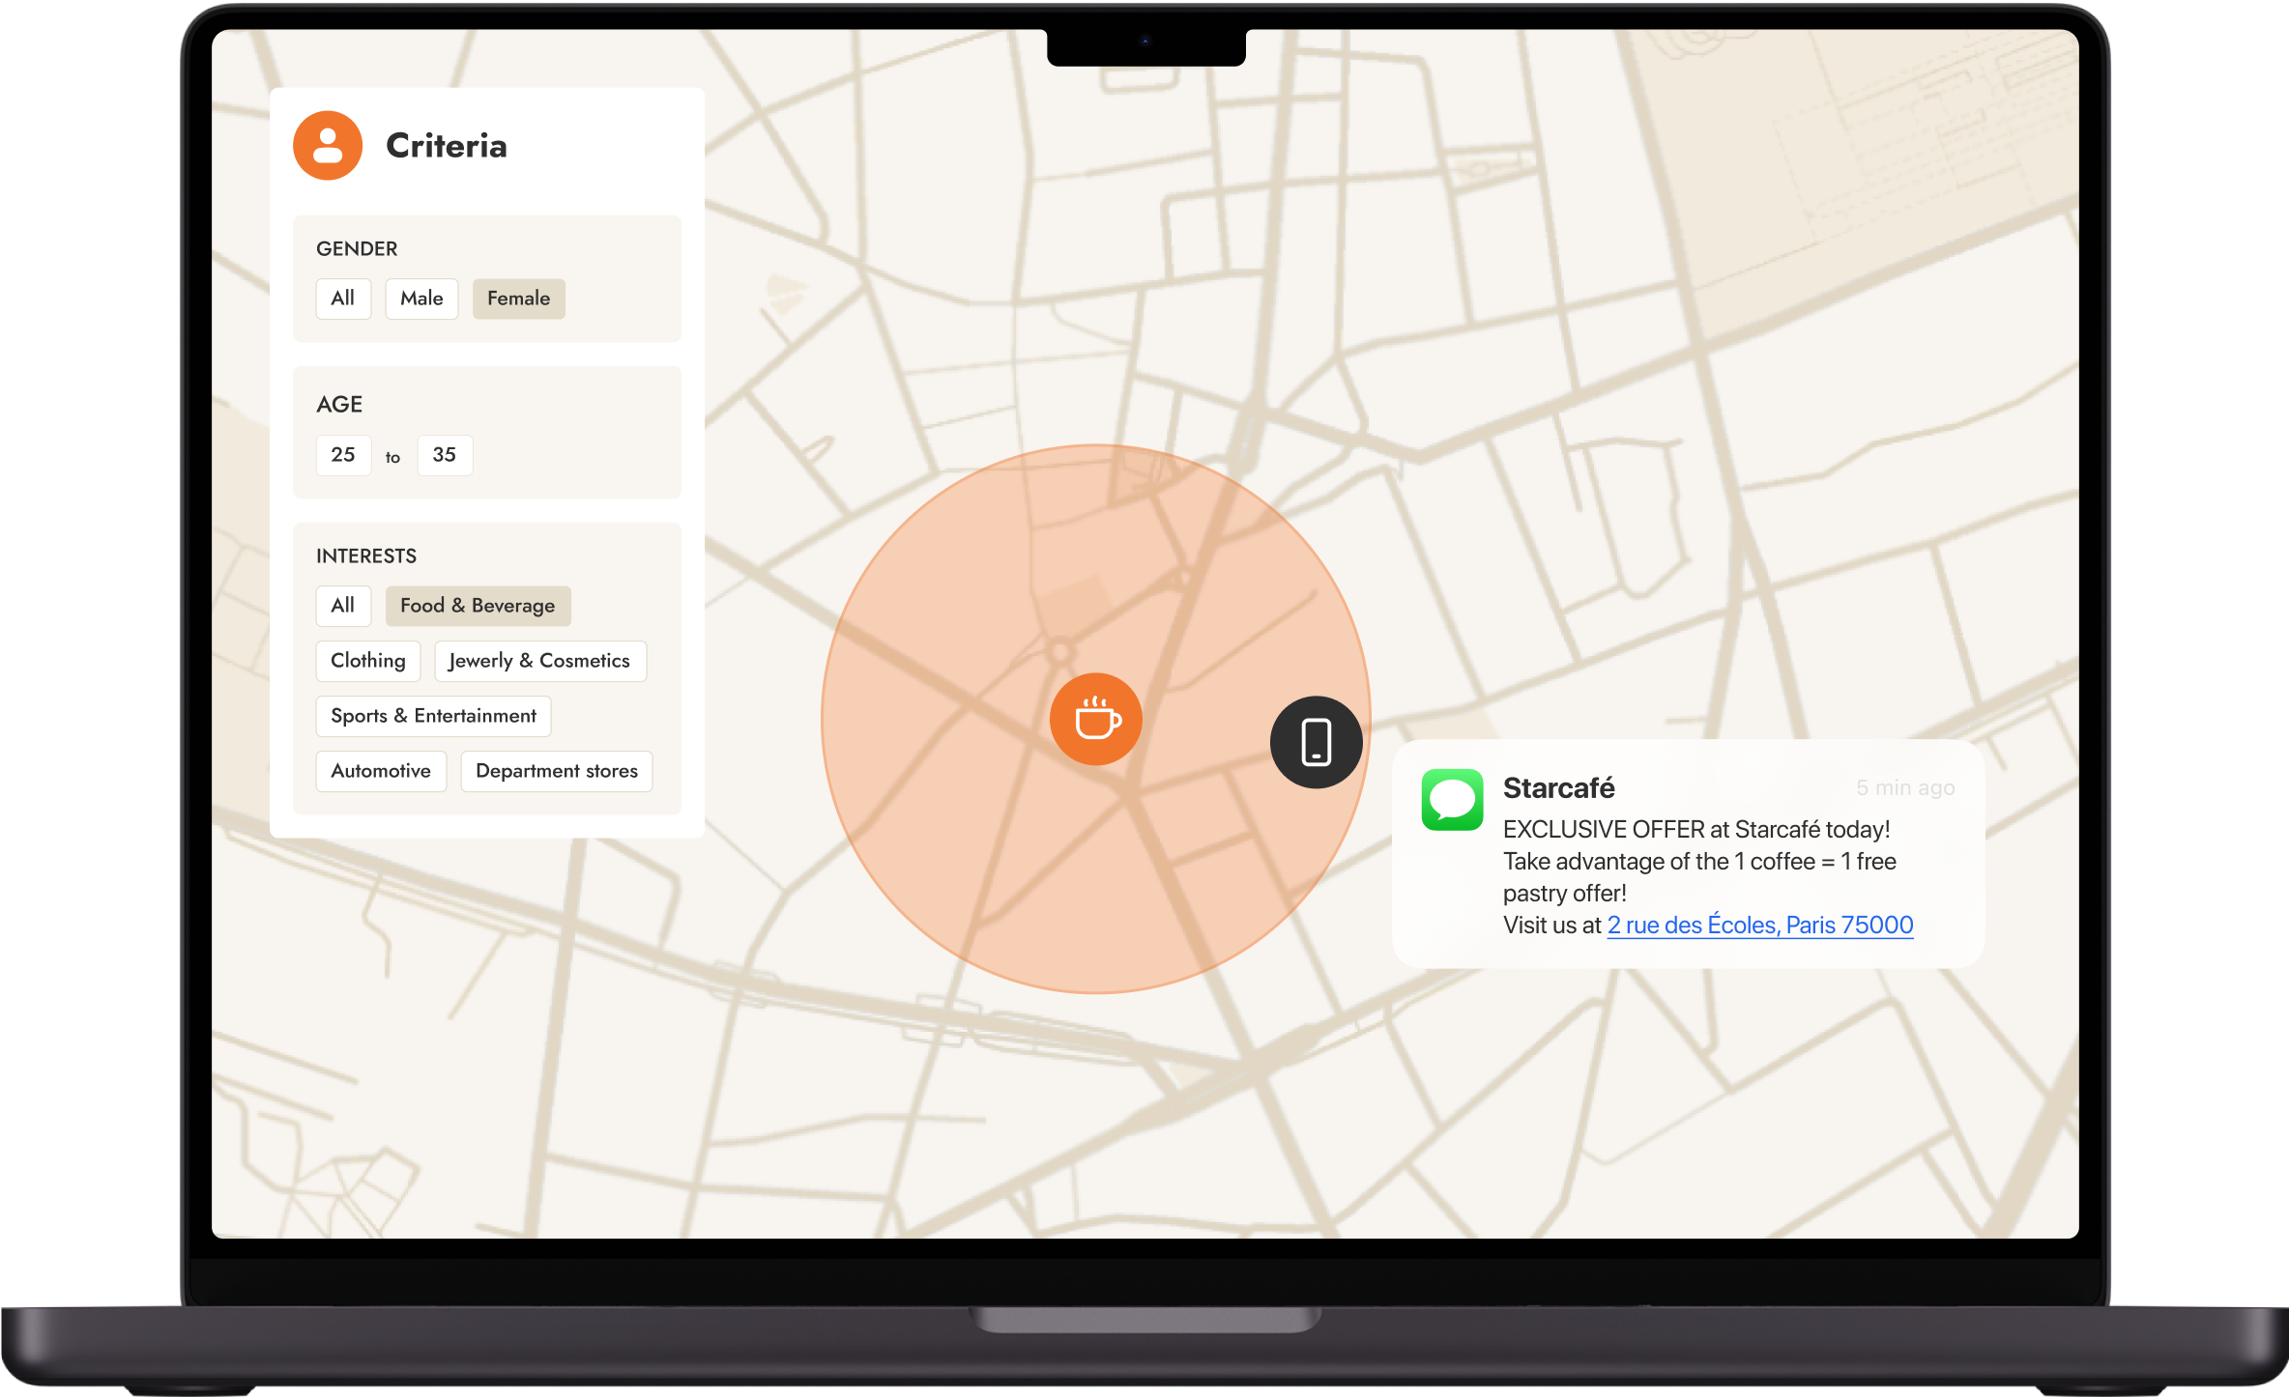Select the All gender option
This screenshot has height=1397, width=2289.
(342, 299)
